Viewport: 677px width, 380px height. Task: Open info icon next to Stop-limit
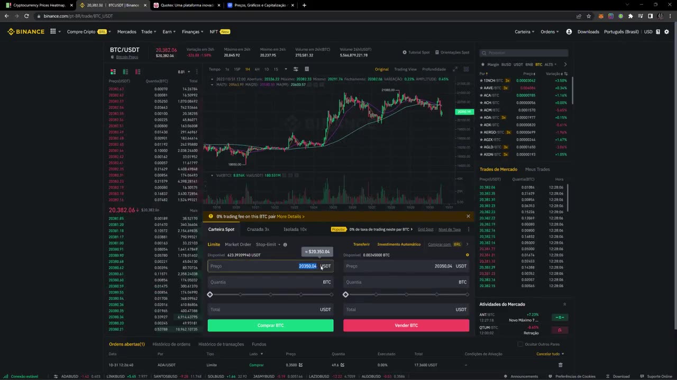click(285, 244)
